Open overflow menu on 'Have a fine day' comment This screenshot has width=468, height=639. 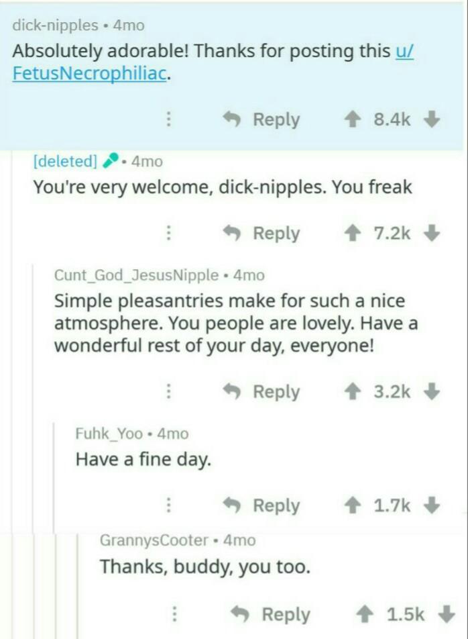[170, 505]
